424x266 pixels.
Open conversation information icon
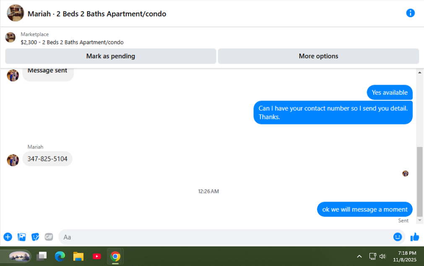coord(410,13)
